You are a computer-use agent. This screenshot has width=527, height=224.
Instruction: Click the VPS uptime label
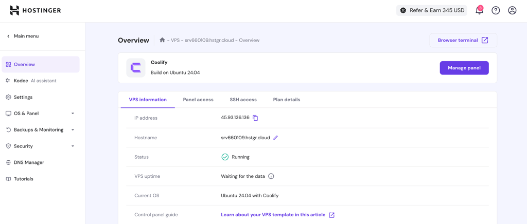[x=146, y=176]
